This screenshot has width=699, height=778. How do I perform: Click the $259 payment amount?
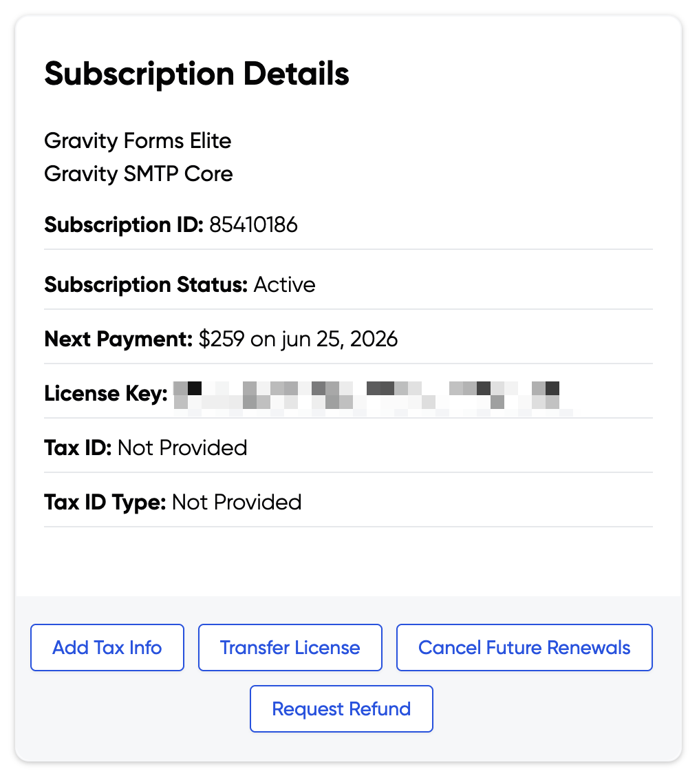(221, 339)
